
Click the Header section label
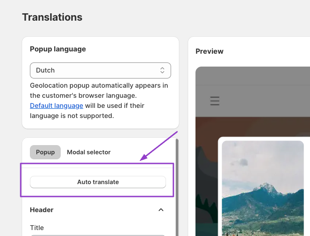click(x=42, y=210)
